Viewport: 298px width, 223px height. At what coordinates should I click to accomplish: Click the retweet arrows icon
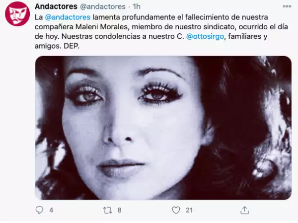(107, 210)
